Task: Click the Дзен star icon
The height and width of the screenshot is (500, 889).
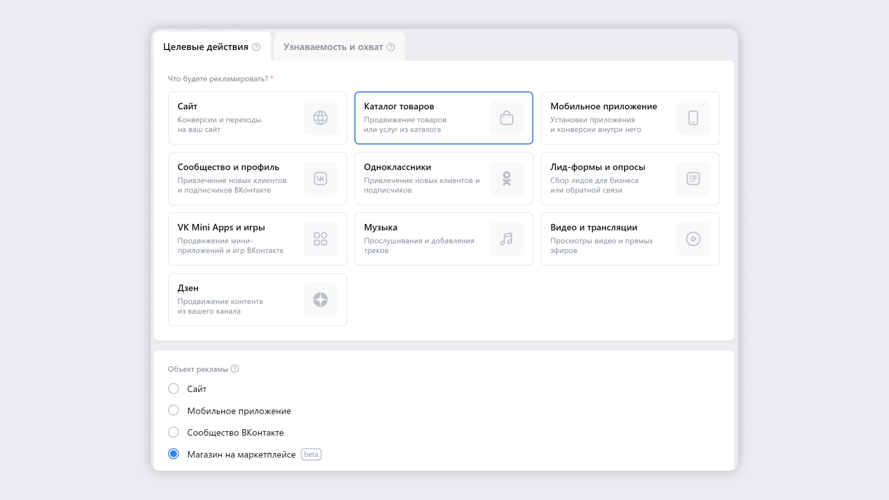Action: [320, 300]
